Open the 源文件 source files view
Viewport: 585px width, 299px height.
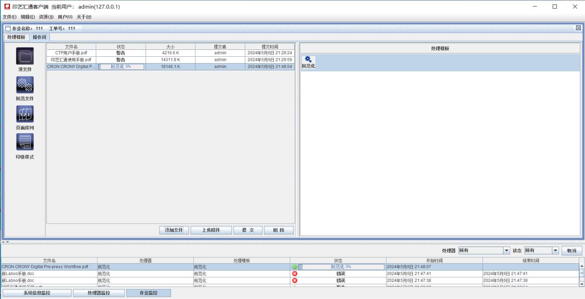point(25,56)
